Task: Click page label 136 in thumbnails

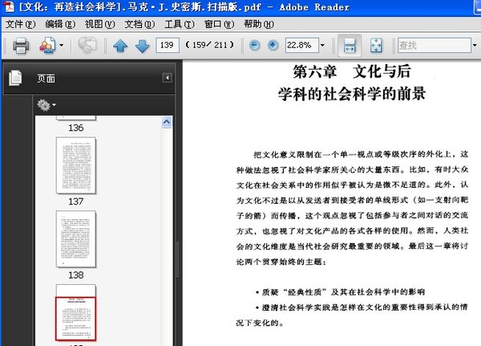Action: pyautogui.click(x=76, y=128)
